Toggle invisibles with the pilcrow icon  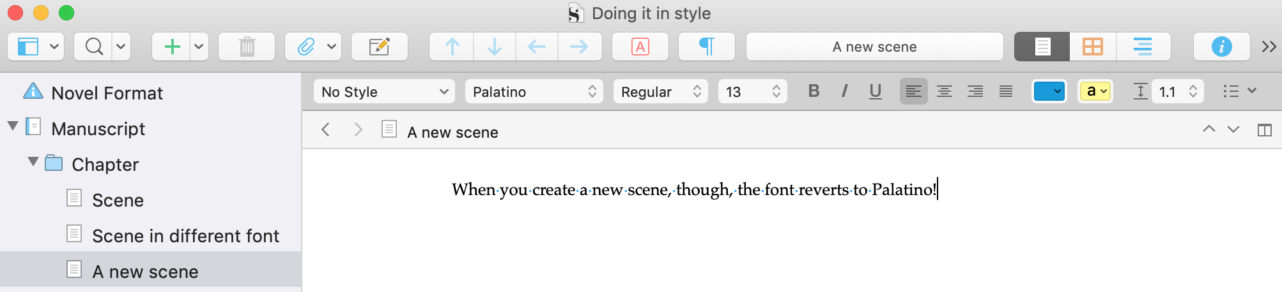[x=707, y=47]
